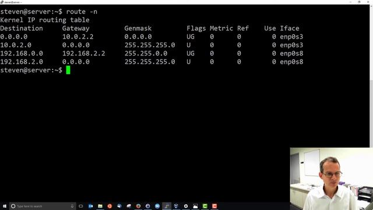Launch Outlook from the taskbar
Image resolution: width=373 pixels, height=210 pixels.
91,206
